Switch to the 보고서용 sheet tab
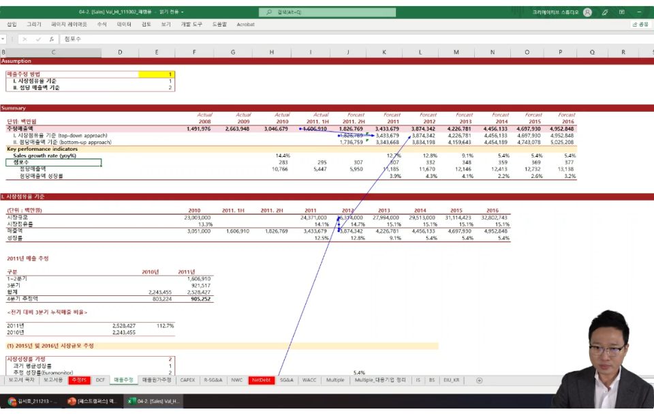This screenshot has height=414, width=654. [53, 380]
